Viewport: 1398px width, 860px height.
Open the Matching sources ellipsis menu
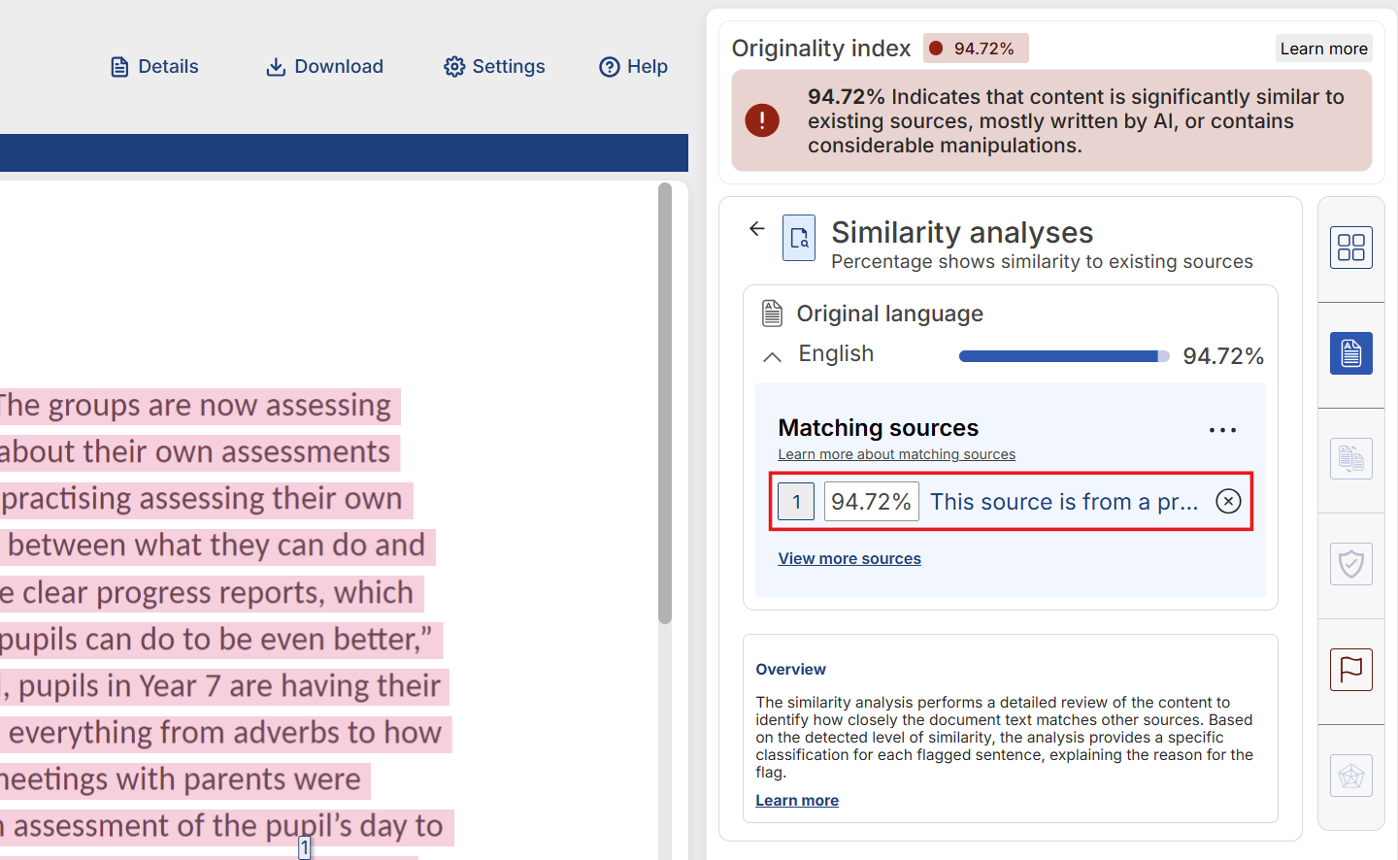[x=1221, y=429]
